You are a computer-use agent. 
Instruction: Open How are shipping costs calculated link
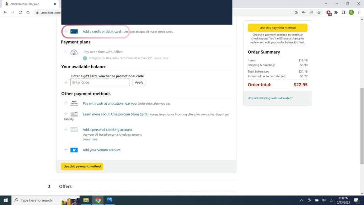[x=270, y=98]
